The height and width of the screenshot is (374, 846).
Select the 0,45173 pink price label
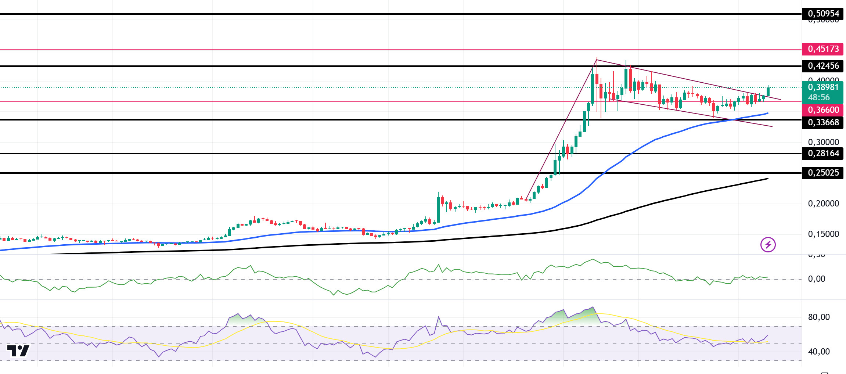(x=823, y=49)
